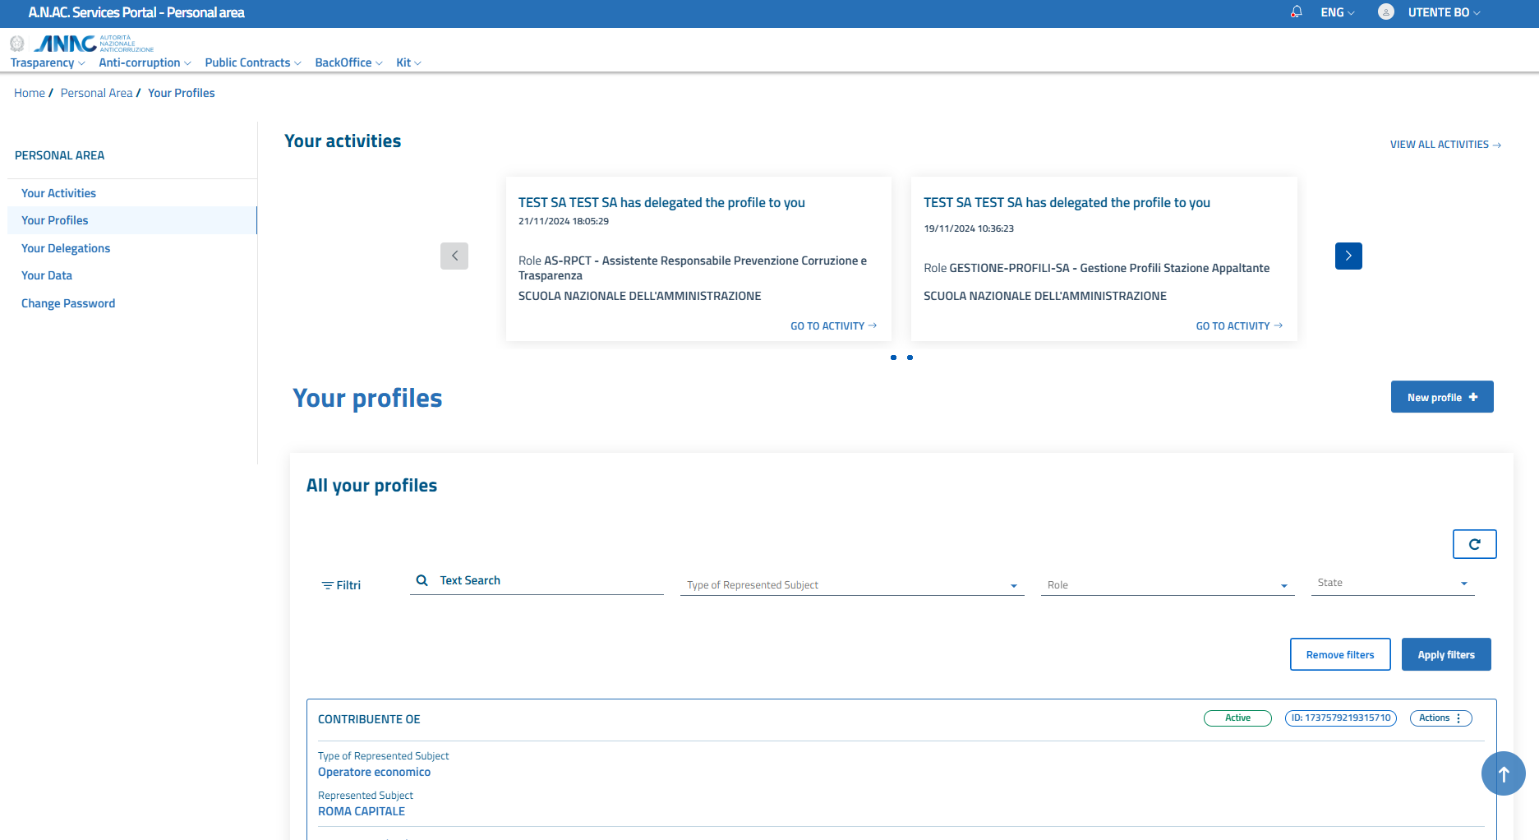The width and height of the screenshot is (1539, 840).
Task: Open the ENG language dropdown
Action: [1337, 12]
